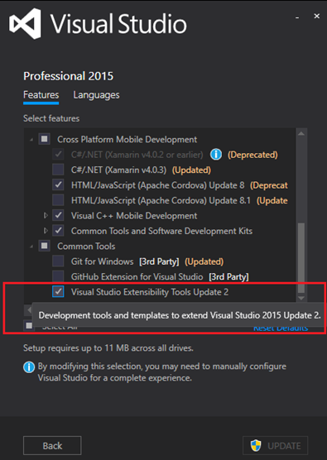
Task: Uncheck Visual Studio Extensibility Tools Update 2
Action: [x=58, y=291]
